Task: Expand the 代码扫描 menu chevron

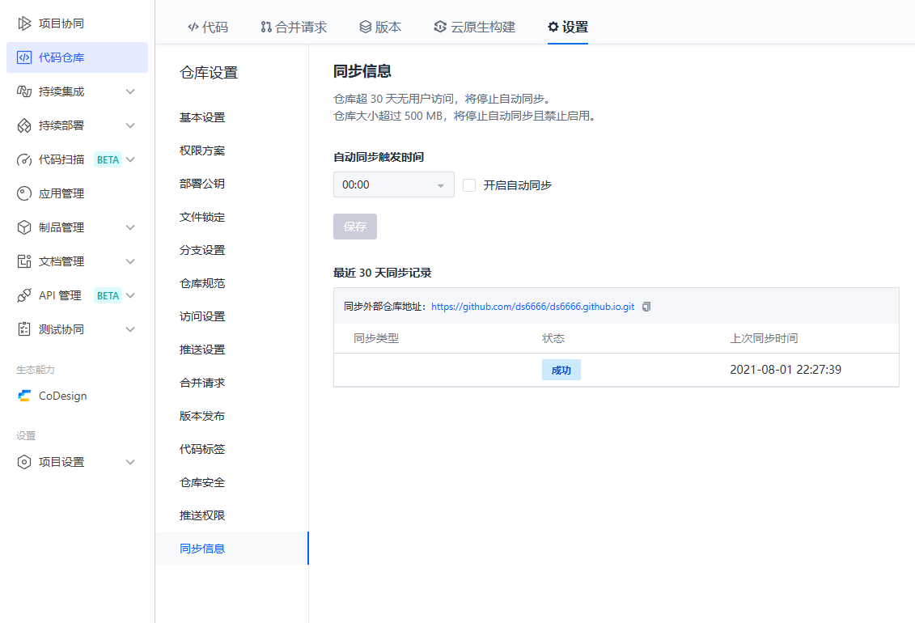Action: 131,159
